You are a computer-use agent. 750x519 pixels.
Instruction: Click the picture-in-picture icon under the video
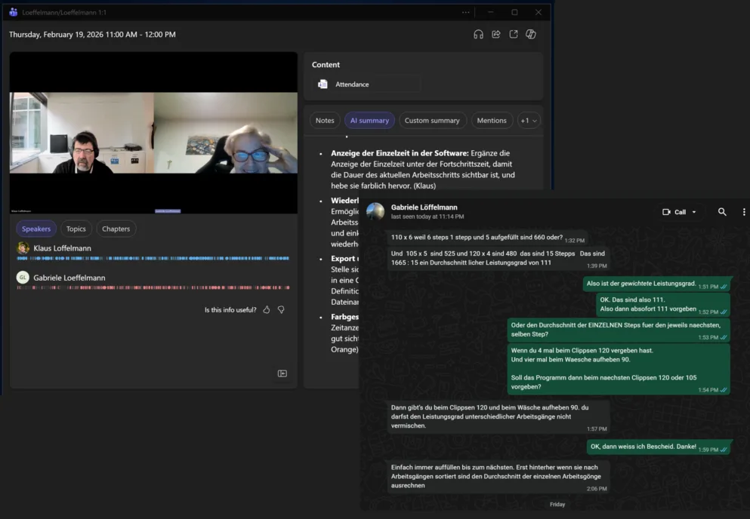282,372
